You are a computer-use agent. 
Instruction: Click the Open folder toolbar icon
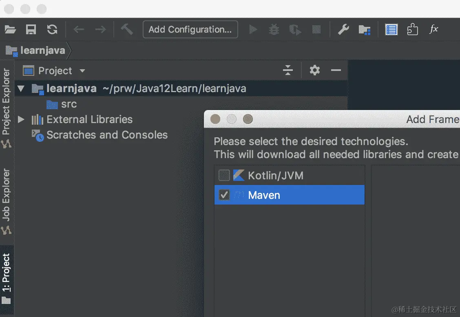point(10,29)
